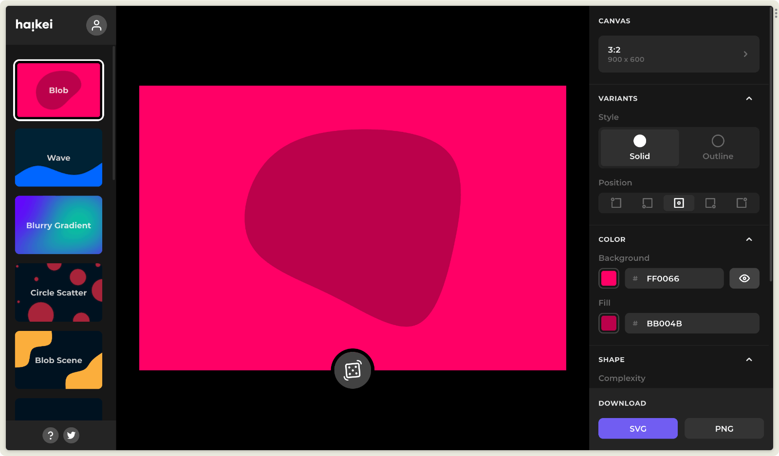Click the randomize dice button
Viewport: 779px width, 456px height.
point(352,370)
